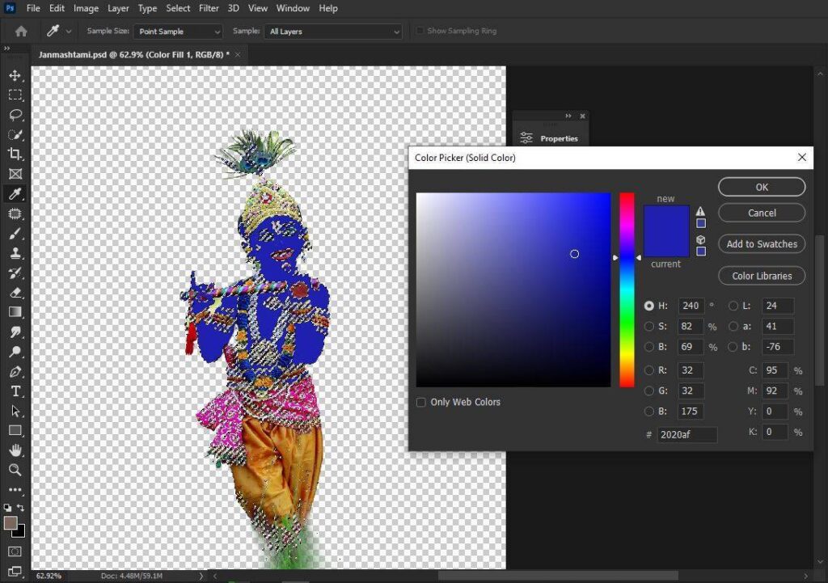Open the Image menu
The width and height of the screenshot is (828, 583).
point(86,8)
